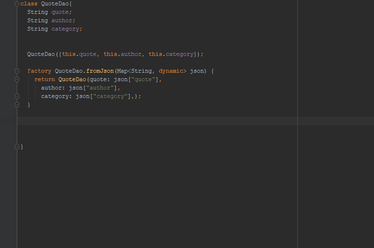
Task: Click the 'return' keyword
Action: click(x=45, y=80)
